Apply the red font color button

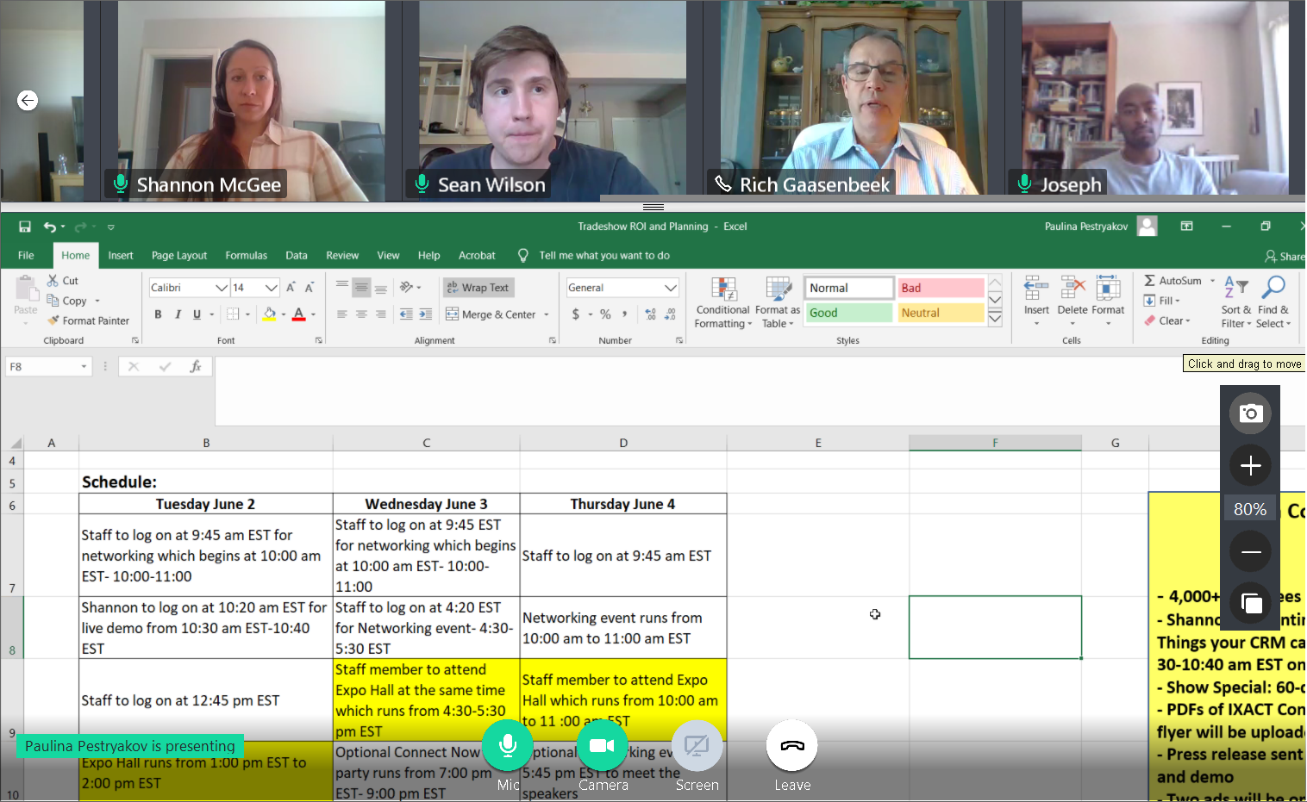coord(298,314)
